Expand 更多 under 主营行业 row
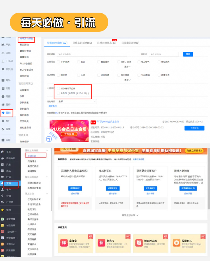The width and height of the screenshot is (210, 261). [127, 67]
